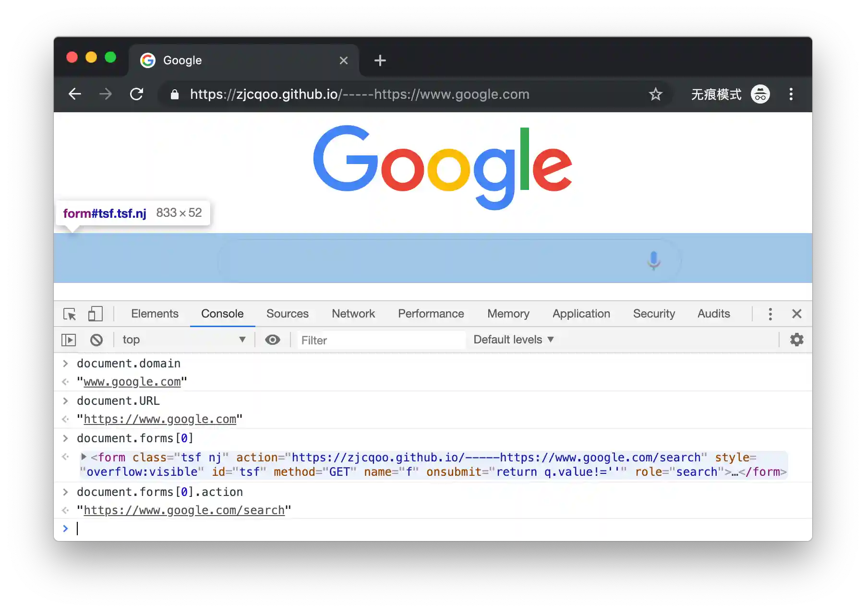This screenshot has height=612, width=866.
Task: Select the inspect element picker icon
Action: (70, 314)
